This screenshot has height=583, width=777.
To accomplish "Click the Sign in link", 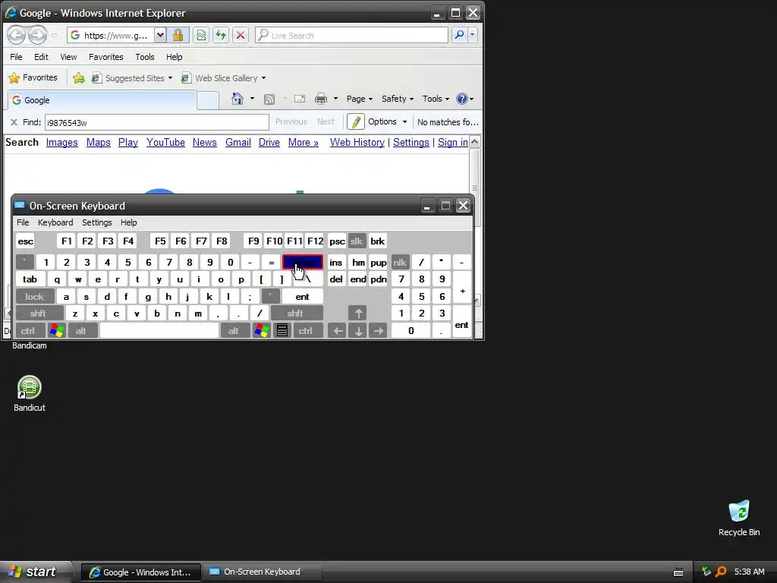I will 453,143.
